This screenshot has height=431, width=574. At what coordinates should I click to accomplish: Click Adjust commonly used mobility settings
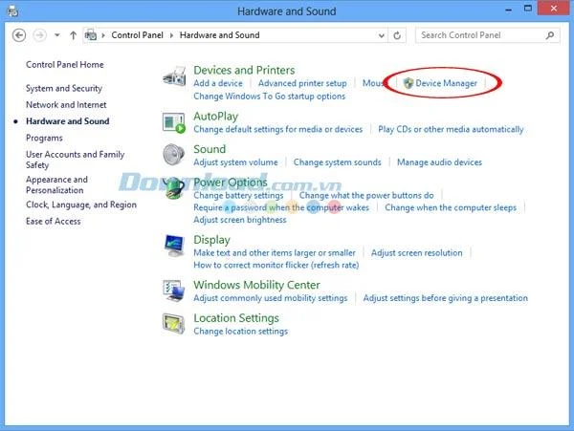(x=271, y=298)
